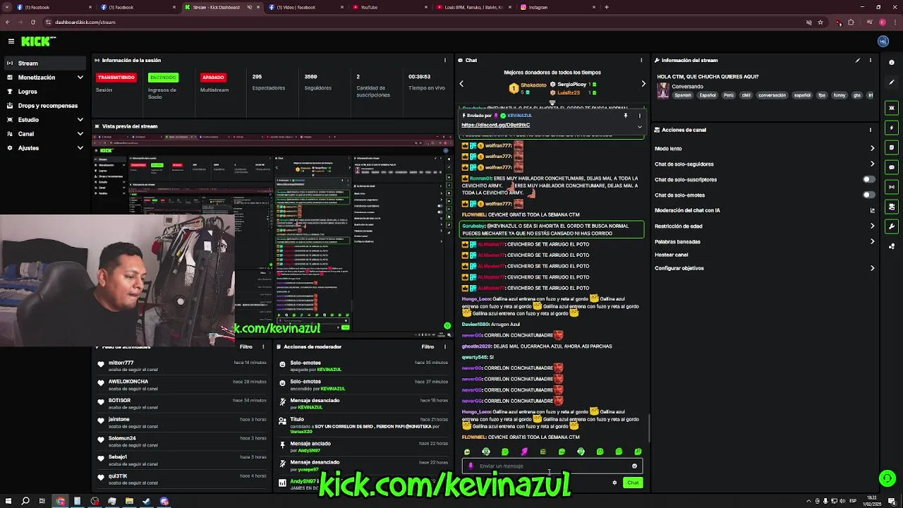Open Windows Start menu on taskbar
903x508 pixels.
8,501
